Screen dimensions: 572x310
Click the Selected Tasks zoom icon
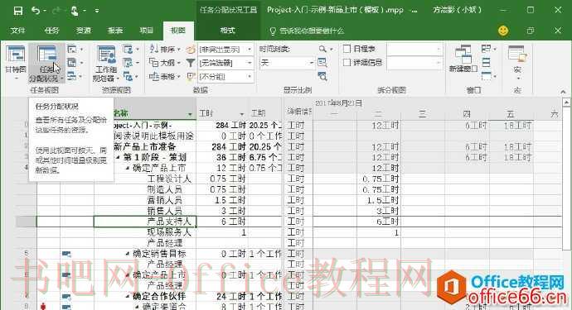pos(322,76)
